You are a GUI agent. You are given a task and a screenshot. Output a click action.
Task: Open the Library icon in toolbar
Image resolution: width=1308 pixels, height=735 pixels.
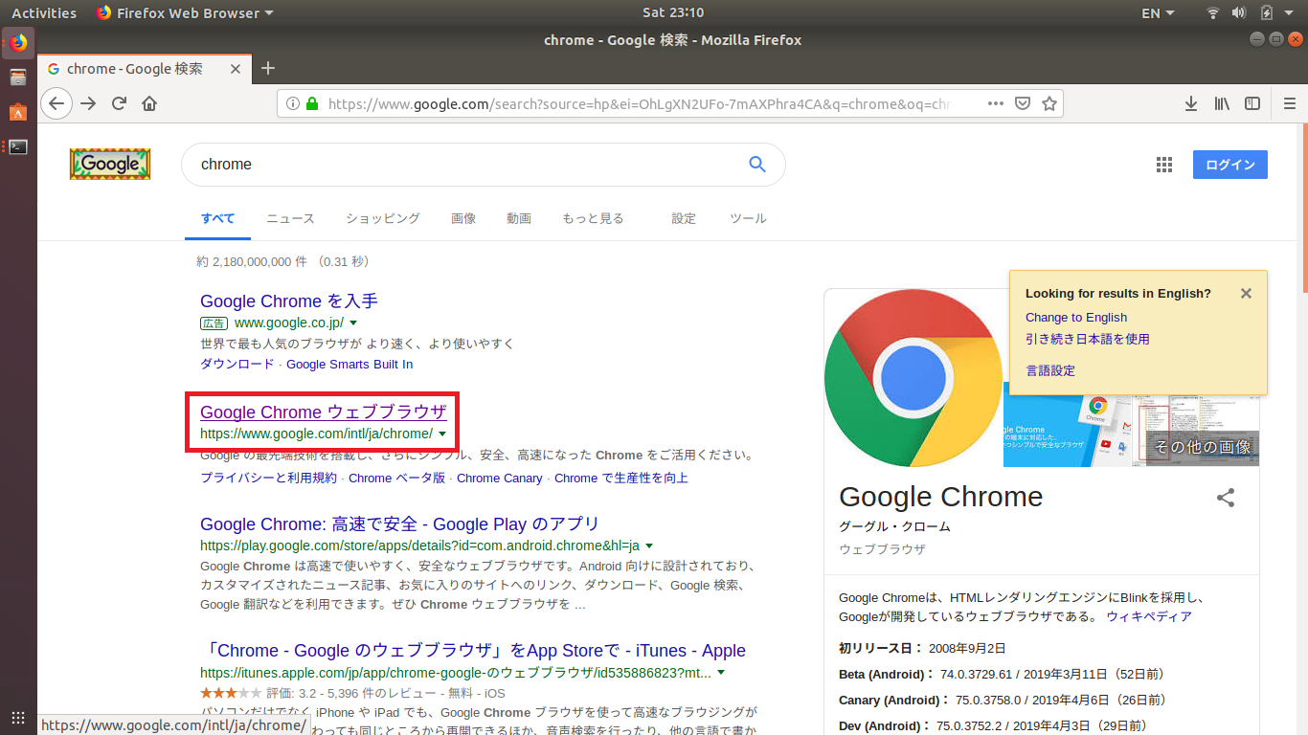click(1222, 103)
